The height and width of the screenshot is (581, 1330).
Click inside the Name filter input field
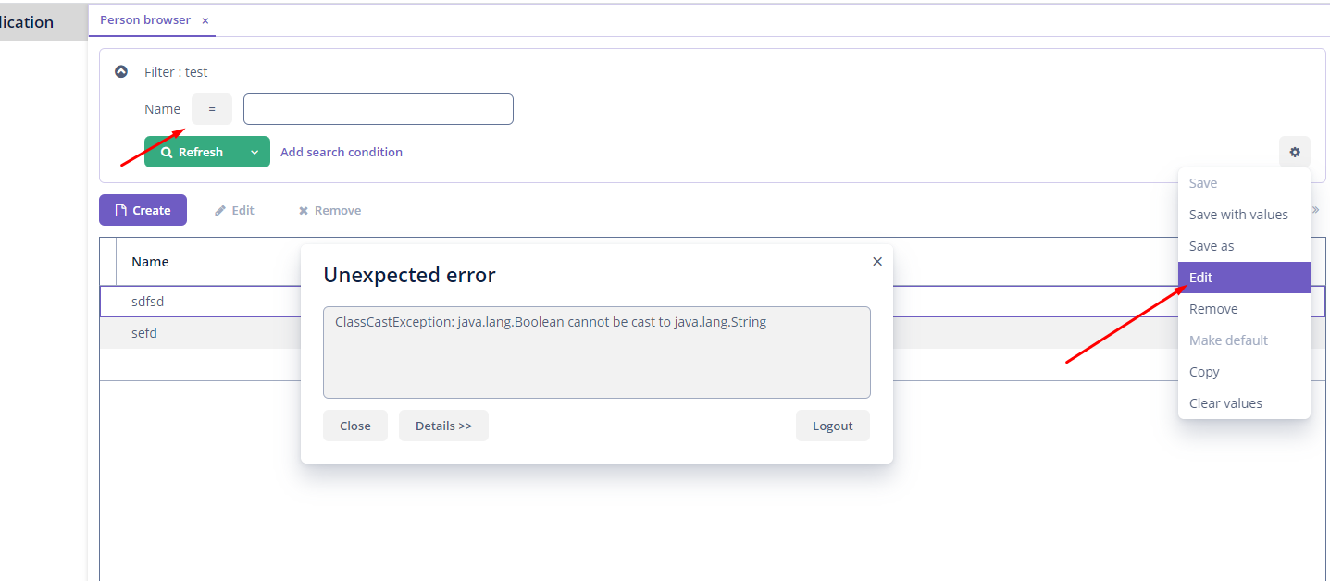click(378, 108)
